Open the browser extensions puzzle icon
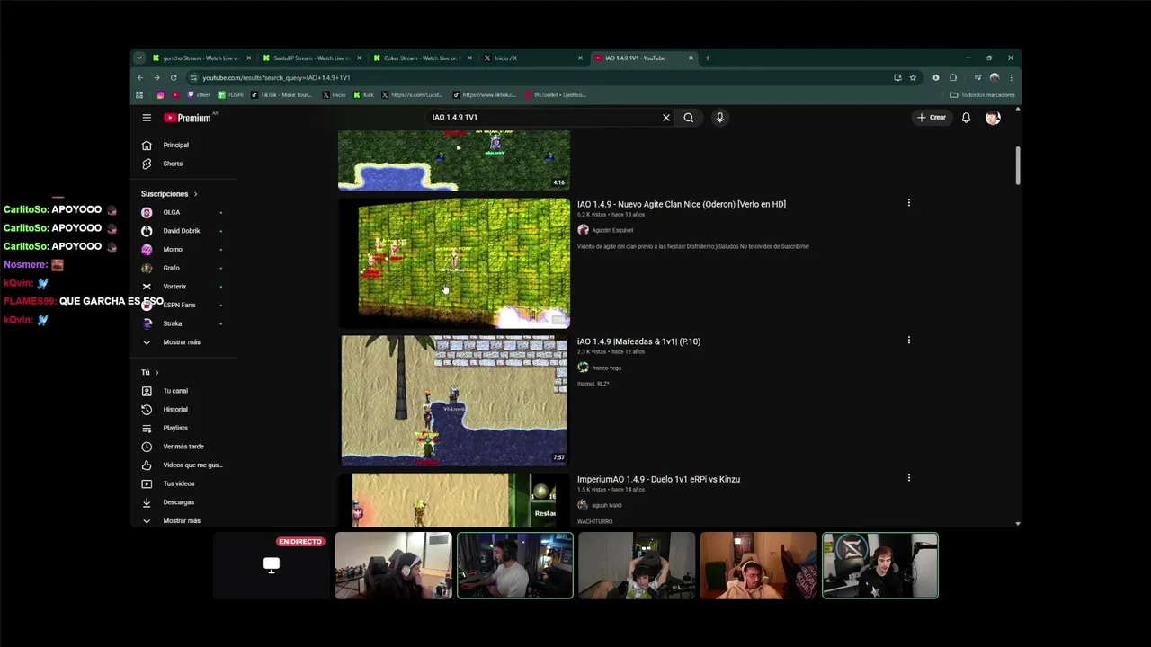1151x647 pixels. pos(953,77)
